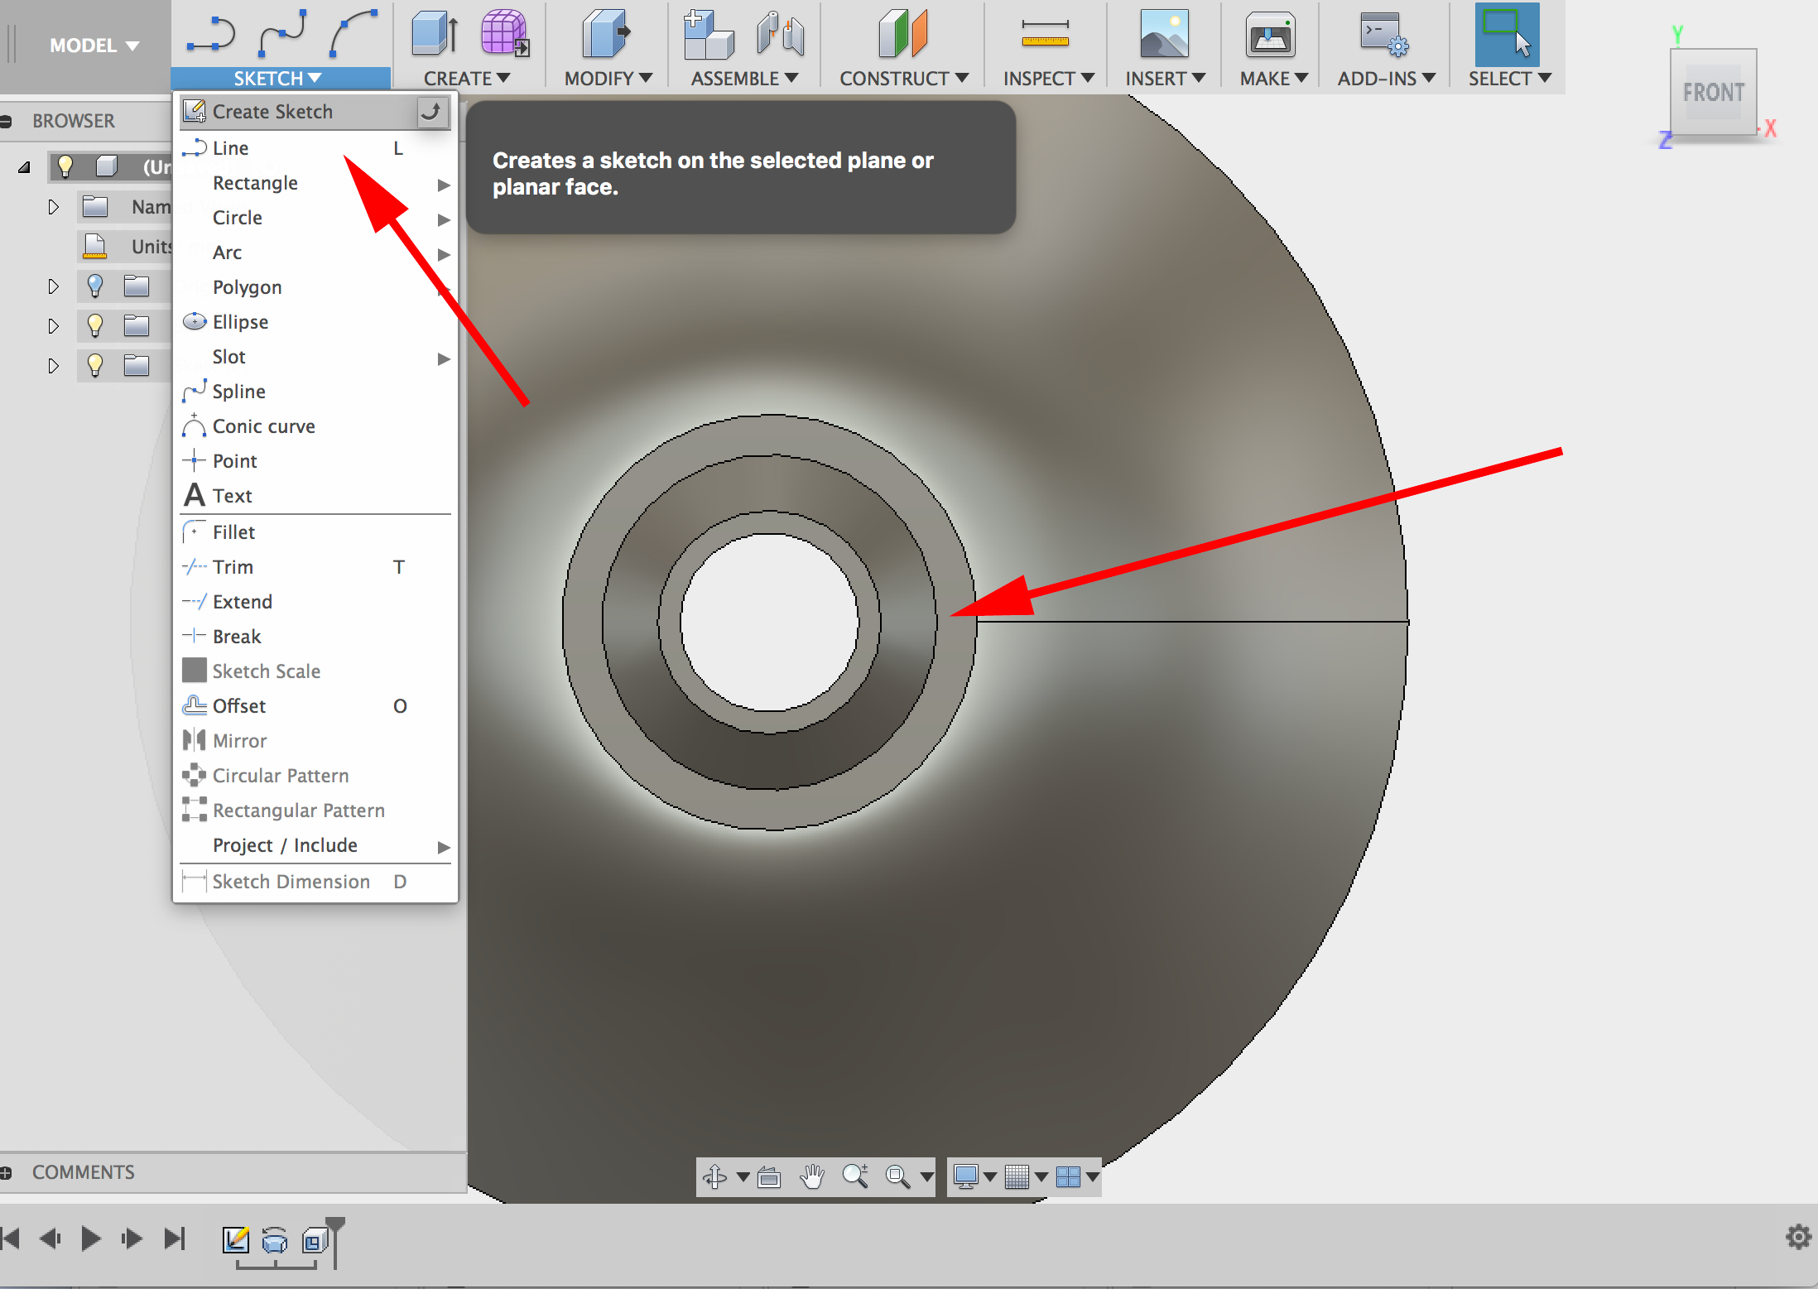
Task: Expand the COMMENTS panel plus toggle
Action: pos(6,1173)
